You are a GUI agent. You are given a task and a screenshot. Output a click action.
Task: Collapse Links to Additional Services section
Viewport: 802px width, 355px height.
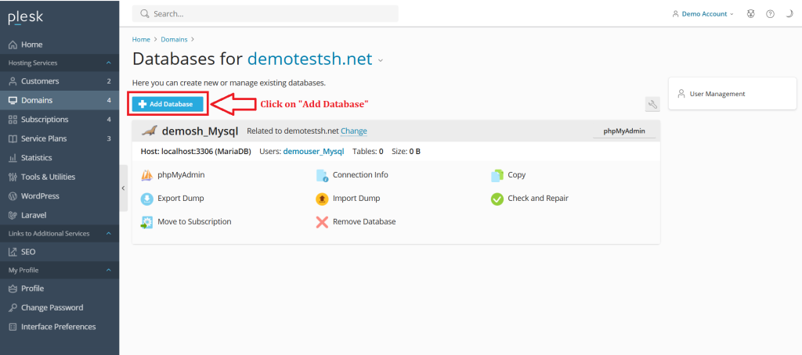108,234
